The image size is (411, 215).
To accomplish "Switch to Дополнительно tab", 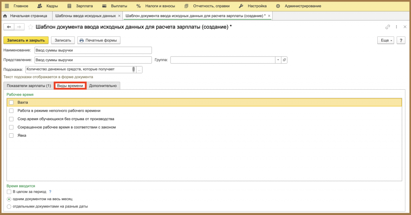I will pos(103,86).
